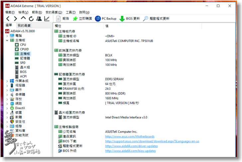Viewport: 242px width, 162px height.
Task: Click the 電腦 monitor icon in tree
Action: click(12, 36)
